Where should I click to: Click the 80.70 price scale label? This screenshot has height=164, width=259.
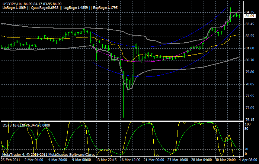(x=250, y=60)
